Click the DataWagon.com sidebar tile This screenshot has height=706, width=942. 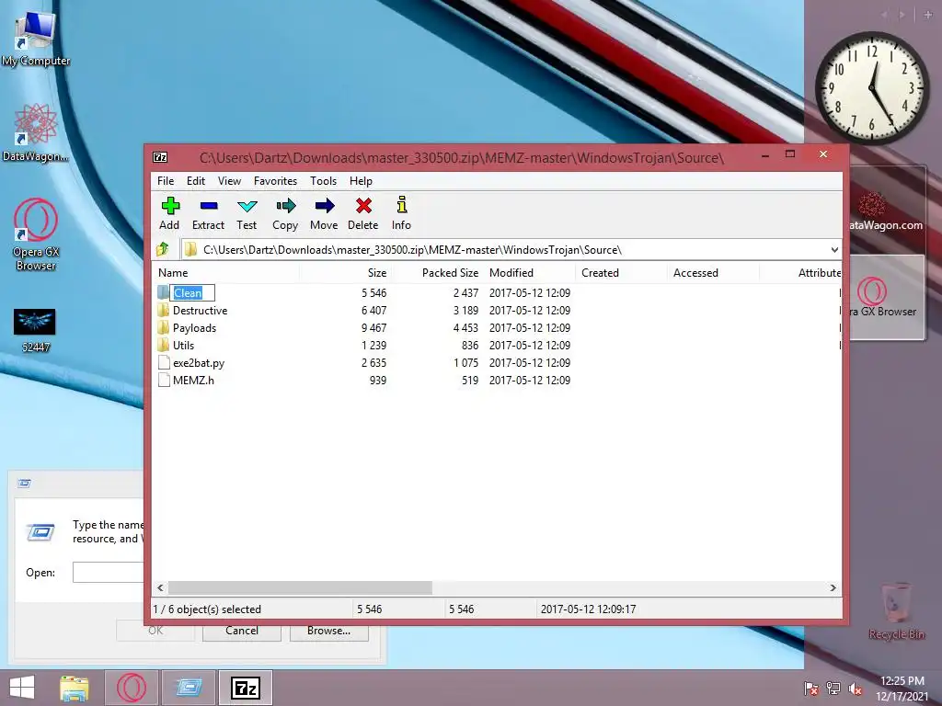[887, 211]
